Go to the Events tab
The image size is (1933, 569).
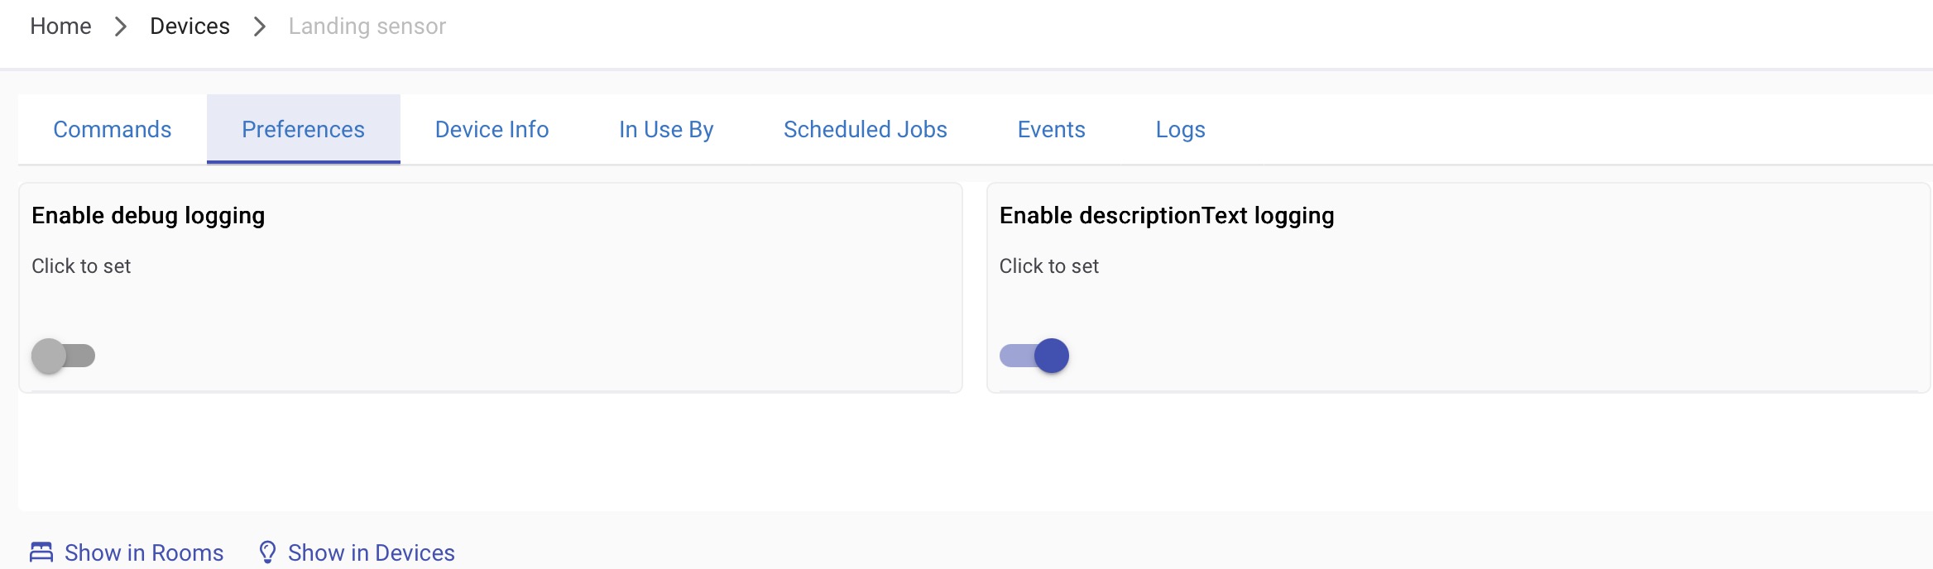pos(1051,130)
